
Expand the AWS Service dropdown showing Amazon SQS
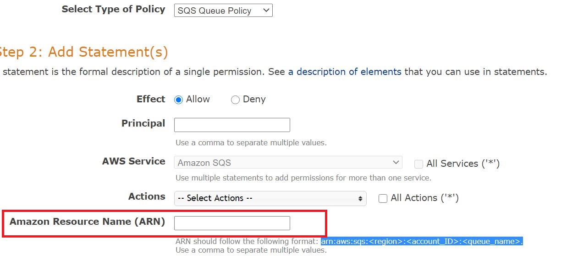click(x=288, y=163)
